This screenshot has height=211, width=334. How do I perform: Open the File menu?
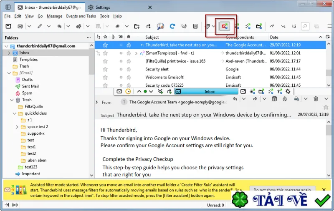coord(7,16)
